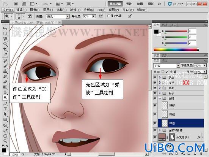Screen dimensions: 209x157
Task: Open the brush preset picker arrow
Action: 23,16
